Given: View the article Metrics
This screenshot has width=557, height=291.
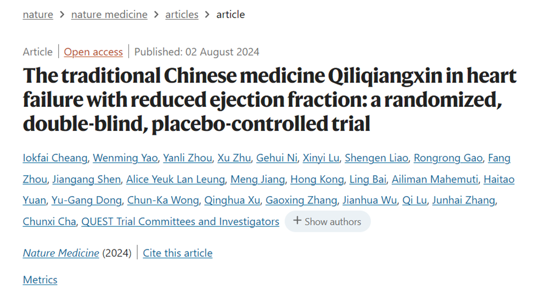Looking at the screenshot, I should click(x=40, y=279).
